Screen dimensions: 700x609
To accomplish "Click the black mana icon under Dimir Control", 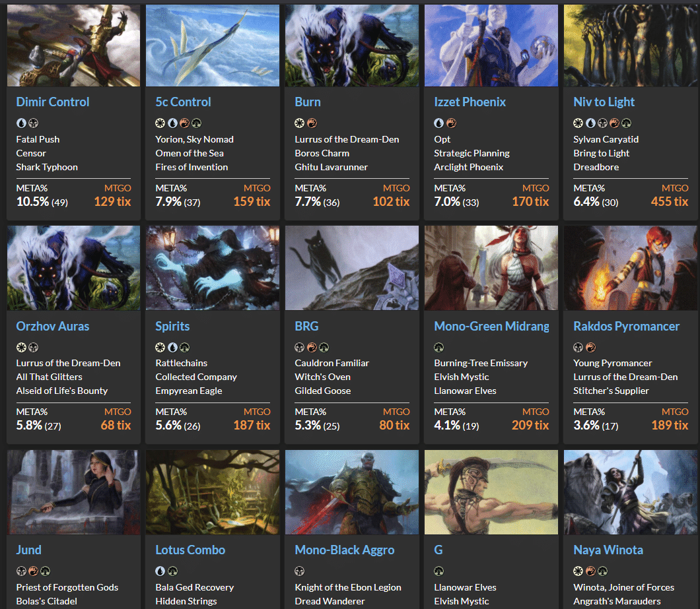I will click(34, 123).
